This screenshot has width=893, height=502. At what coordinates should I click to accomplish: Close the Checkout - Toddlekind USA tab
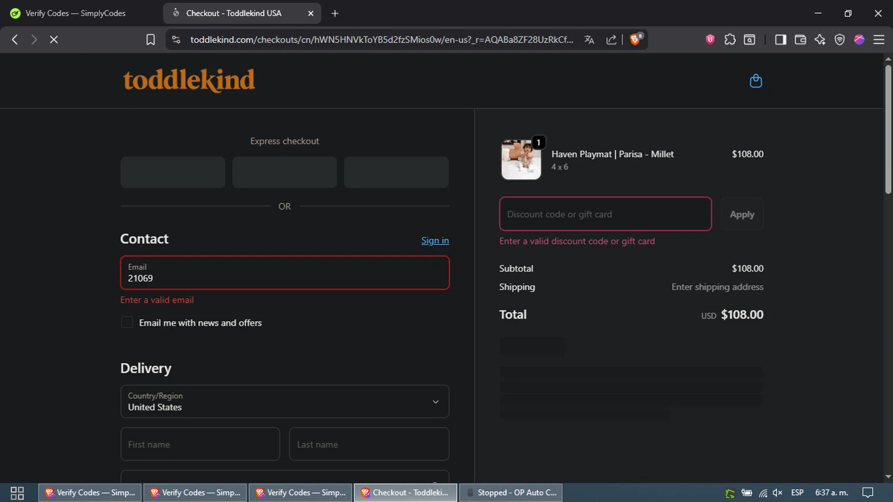tap(311, 13)
